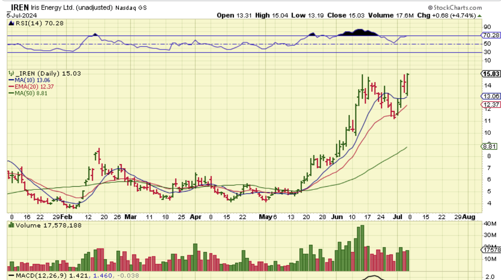
Task: Click the '5-Jul-2024' date label
Action: click(22, 16)
